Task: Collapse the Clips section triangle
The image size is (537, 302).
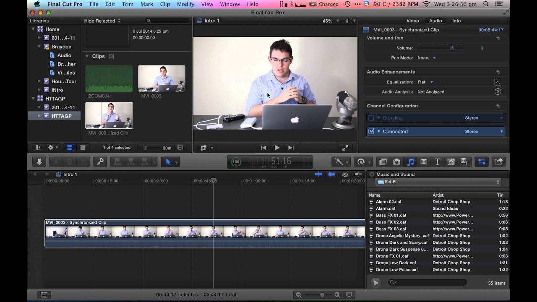Action: tap(87, 56)
